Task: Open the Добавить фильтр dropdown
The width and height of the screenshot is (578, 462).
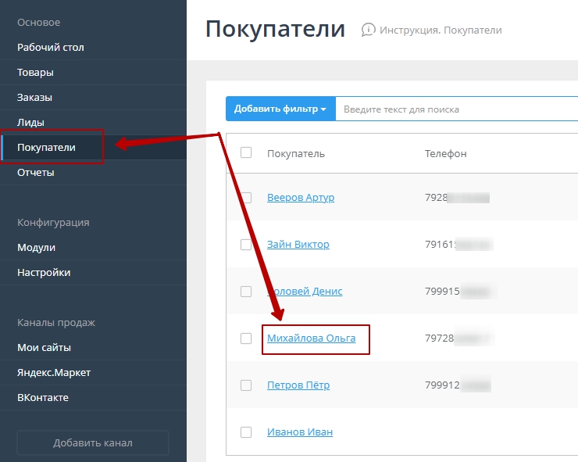Action: 280,109
